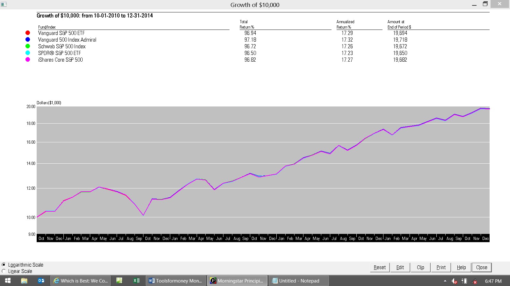Select the Logarithmic Scale radio button
The width and height of the screenshot is (510, 286).
click(4, 265)
